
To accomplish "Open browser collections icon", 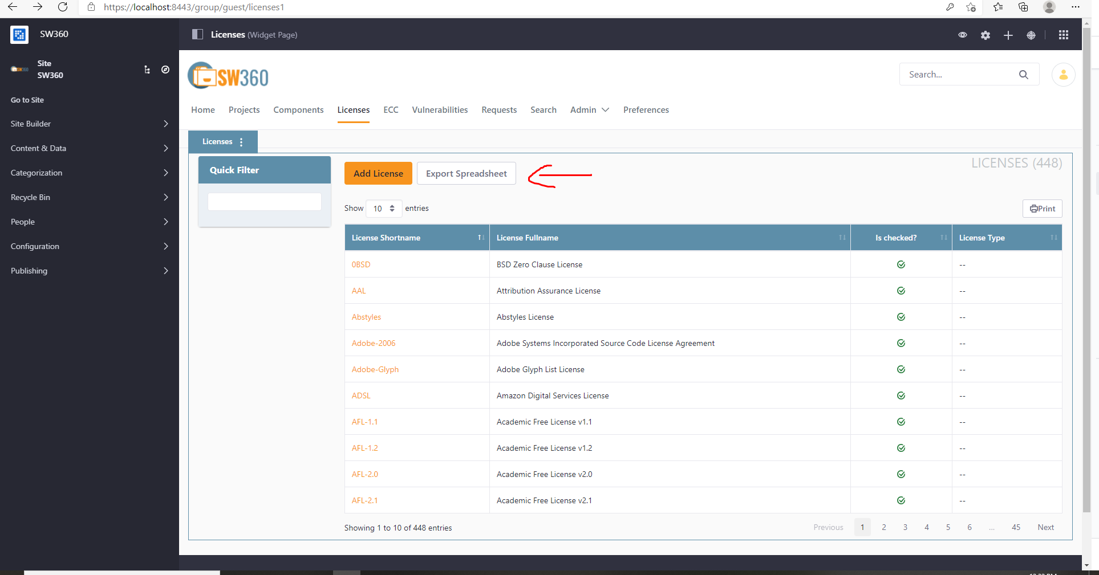I will (1023, 7).
